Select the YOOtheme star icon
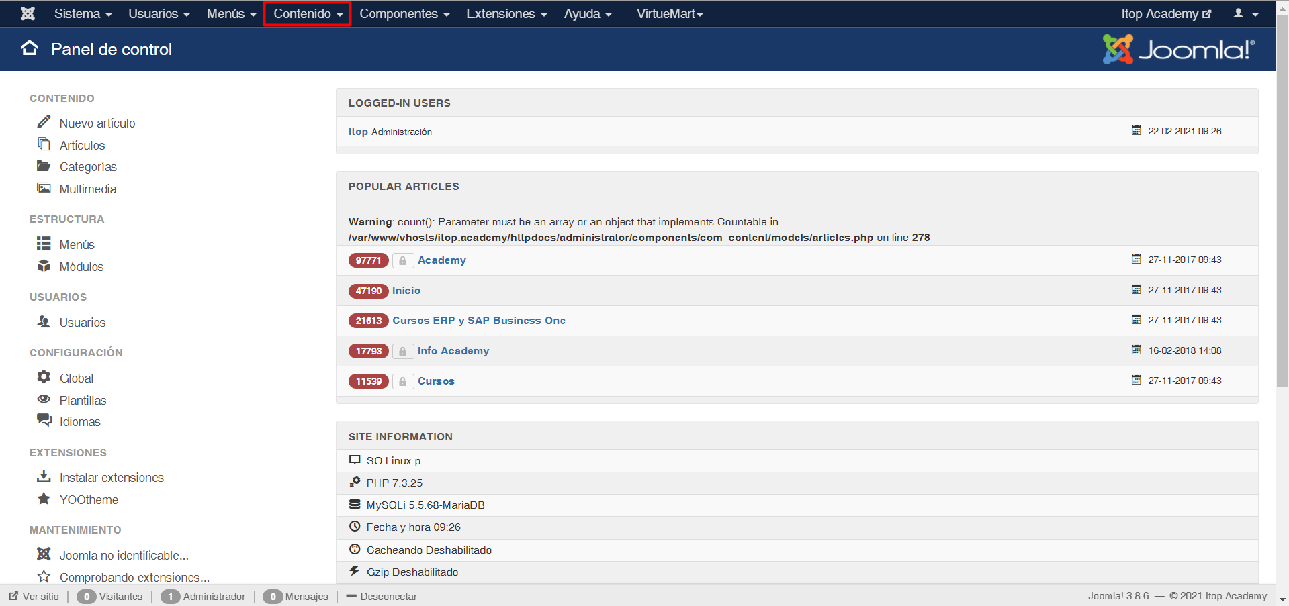 (44, 499)
